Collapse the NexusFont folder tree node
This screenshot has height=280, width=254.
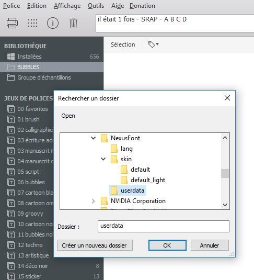pyautogui.click(x=93, y=138)
